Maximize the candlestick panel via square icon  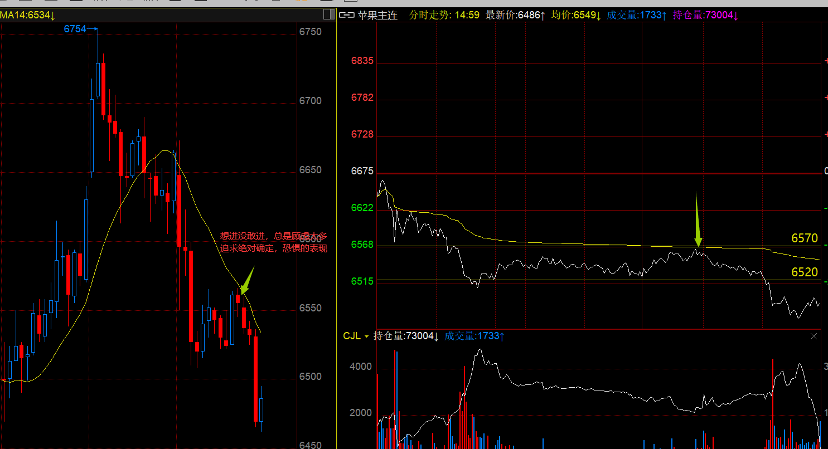click(x=328, y=15)
